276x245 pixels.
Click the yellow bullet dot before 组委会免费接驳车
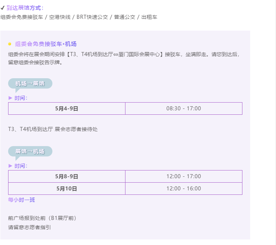click(10, 44)
